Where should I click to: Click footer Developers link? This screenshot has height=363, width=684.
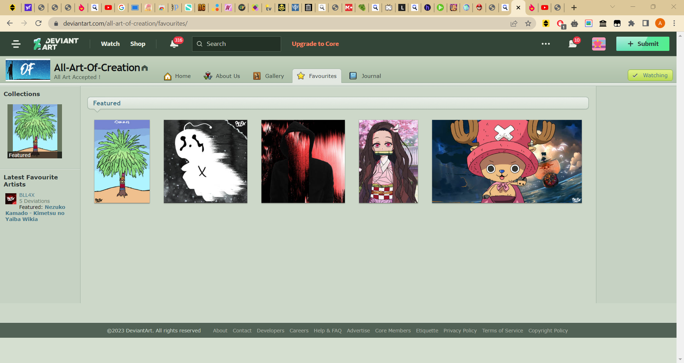click(270, 331)
